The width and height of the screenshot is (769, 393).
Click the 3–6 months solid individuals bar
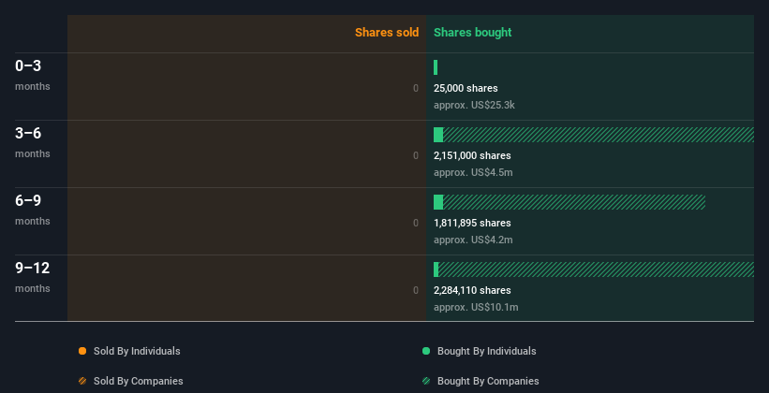(x=438, y=135)
